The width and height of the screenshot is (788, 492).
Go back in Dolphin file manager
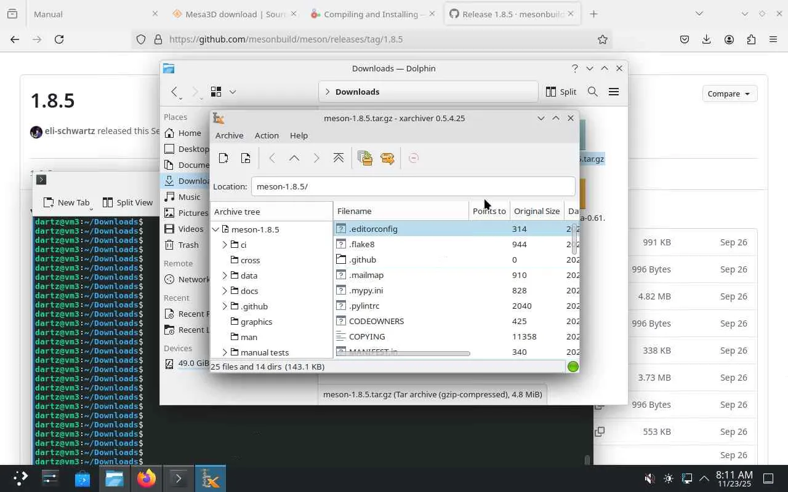tap(175, 92)
